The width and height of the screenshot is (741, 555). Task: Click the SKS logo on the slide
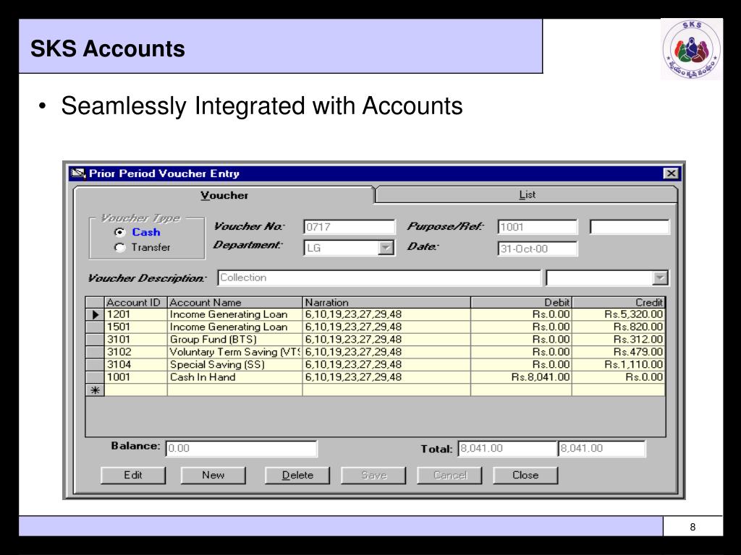pos(691,48)
